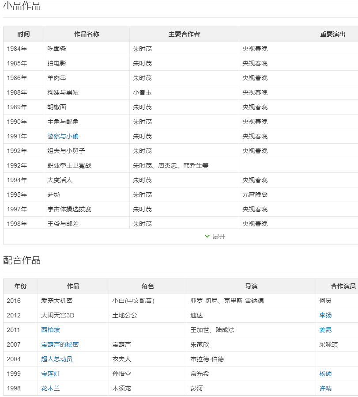Screen dimensions: 358x397
Task: Select the 爱宠大机密 cell
Action: coord(73,301)
